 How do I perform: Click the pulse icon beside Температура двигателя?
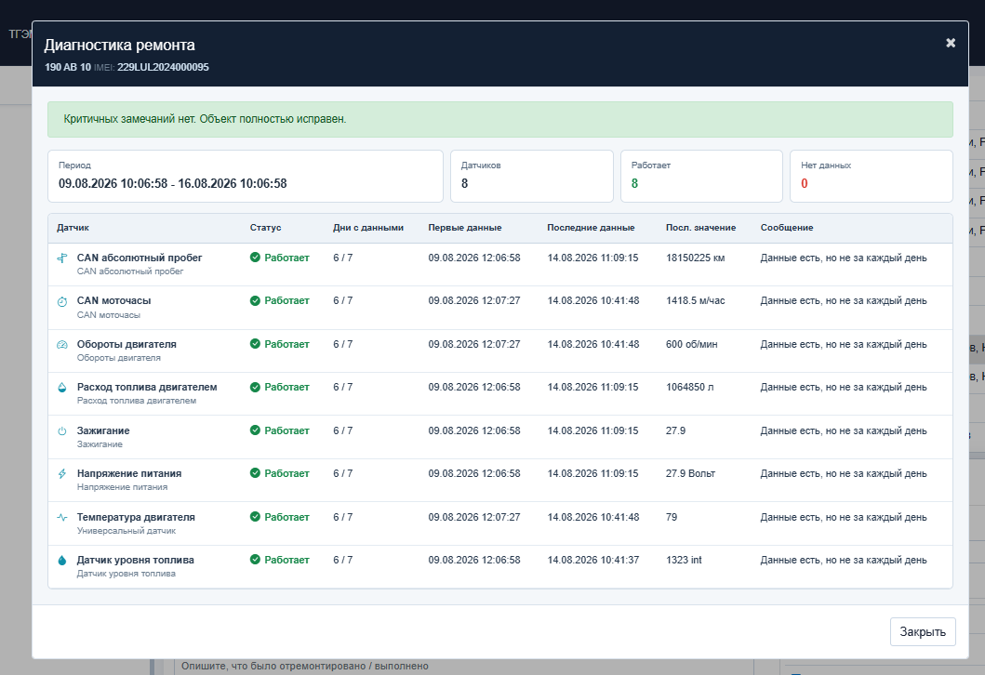click(x=61, y=517)
